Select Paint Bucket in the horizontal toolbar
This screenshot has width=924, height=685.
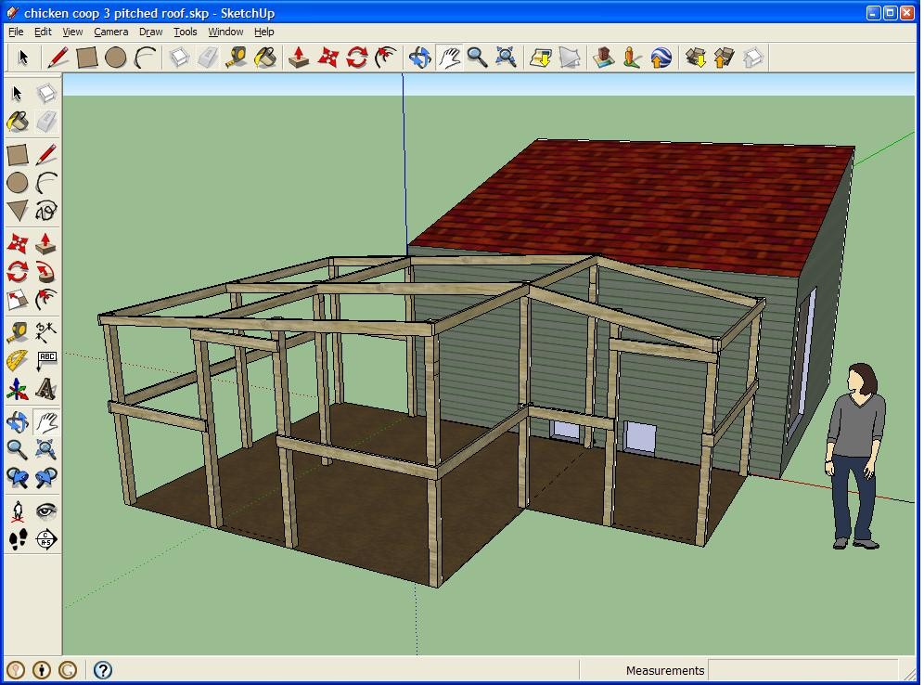pos(265,58)
